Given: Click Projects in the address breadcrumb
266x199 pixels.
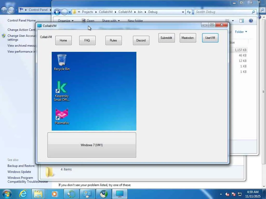Looking at the screenshot, I should [87, 12].
